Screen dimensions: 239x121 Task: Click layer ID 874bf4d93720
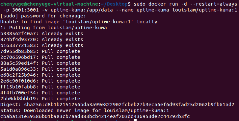[x=18, y=39]
